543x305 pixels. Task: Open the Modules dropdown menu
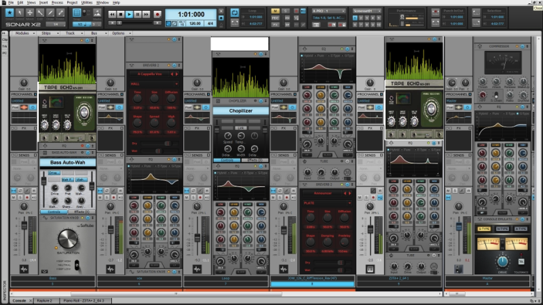23,33
